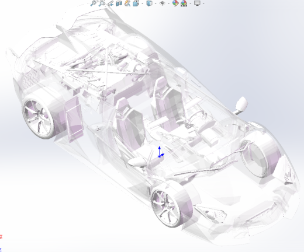
Task: Toggle the Hide/Show Items eye icon
Action: coord(163,3)
